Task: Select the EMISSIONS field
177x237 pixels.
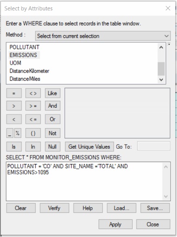Action: coord(23,55)
